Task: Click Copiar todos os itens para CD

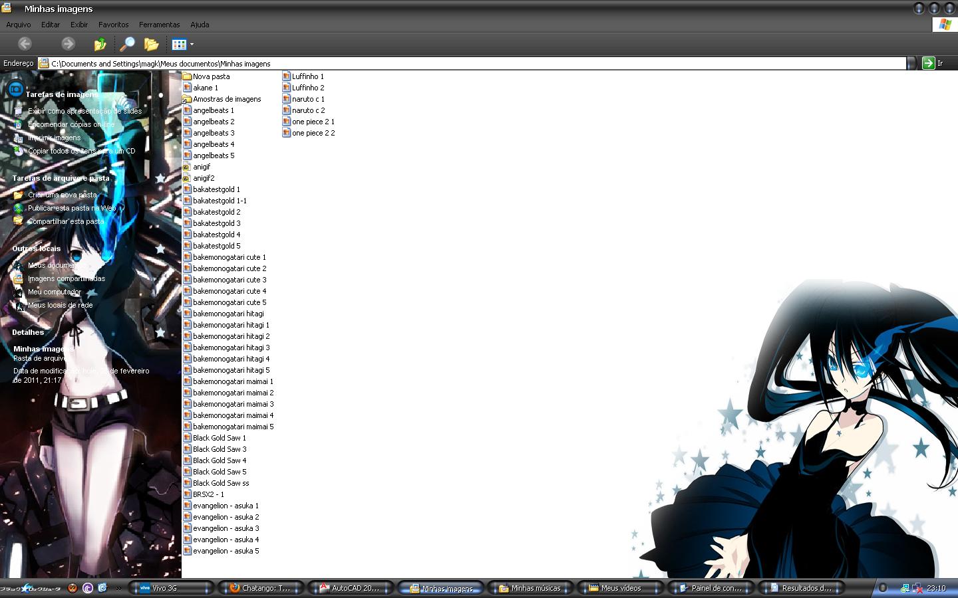Action: coord(81,151)
